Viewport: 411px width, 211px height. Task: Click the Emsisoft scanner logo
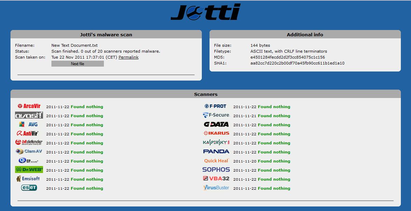tap(28, 179)
